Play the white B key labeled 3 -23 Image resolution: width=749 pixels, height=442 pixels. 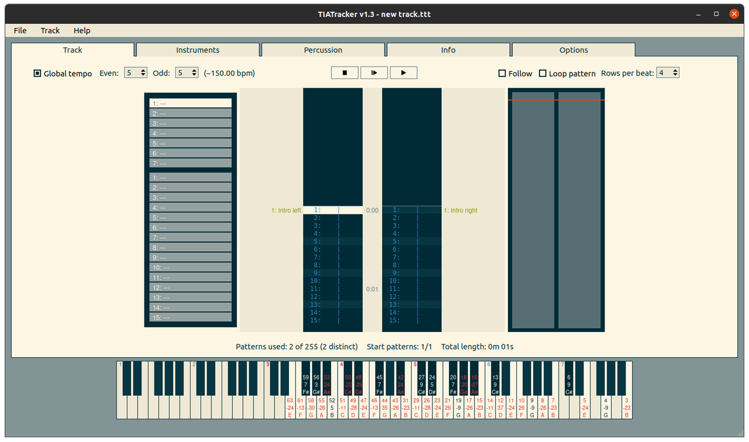(627, 408)
